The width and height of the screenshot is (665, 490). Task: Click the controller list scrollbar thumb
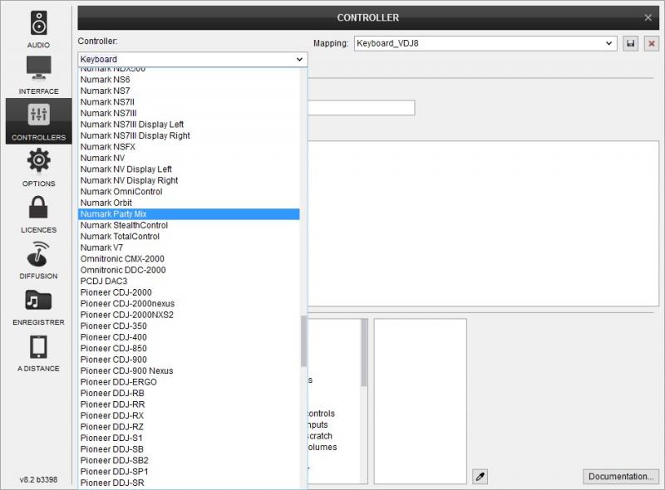[x=303, y=341]
